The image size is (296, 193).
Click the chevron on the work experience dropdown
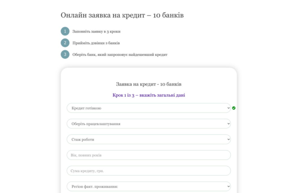click(x=228, y=139)
